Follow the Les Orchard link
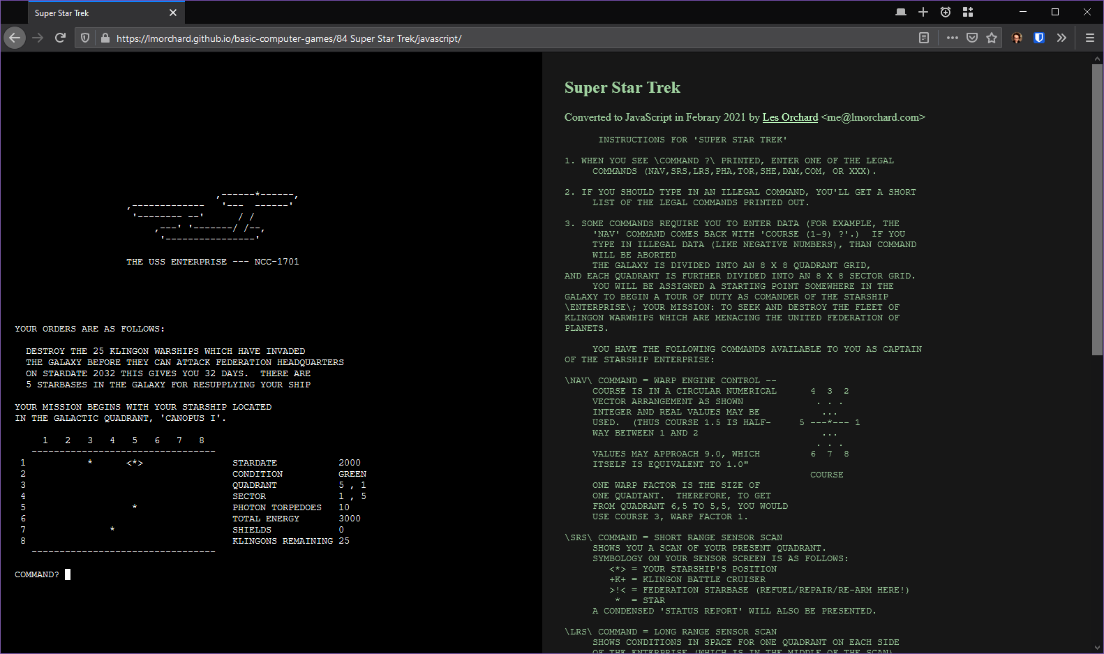1104x654 pixels. (x=790, y=117)
